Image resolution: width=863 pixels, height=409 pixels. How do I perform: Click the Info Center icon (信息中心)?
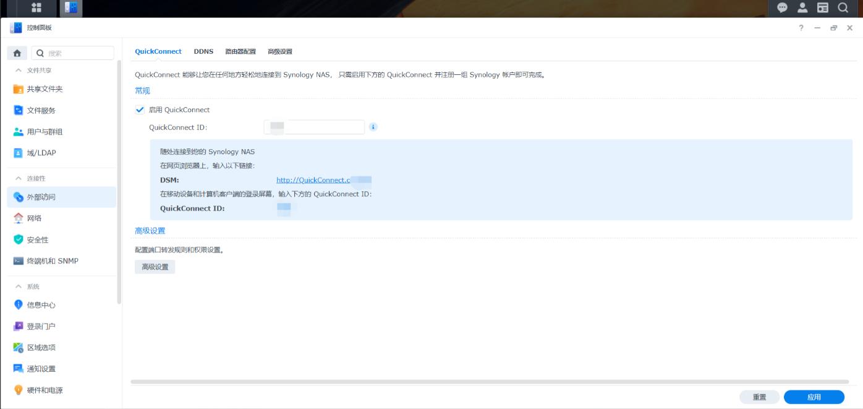pyautogui.click(x=19, y=304)
